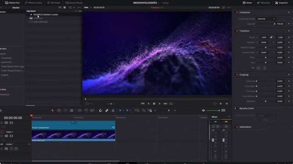Toggle Audio 1 track solo S button
293x164 pixels.
click(11, 149)
